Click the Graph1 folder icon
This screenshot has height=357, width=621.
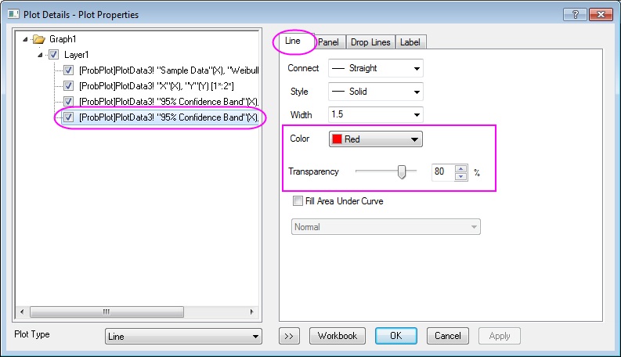tap(39, 39)
